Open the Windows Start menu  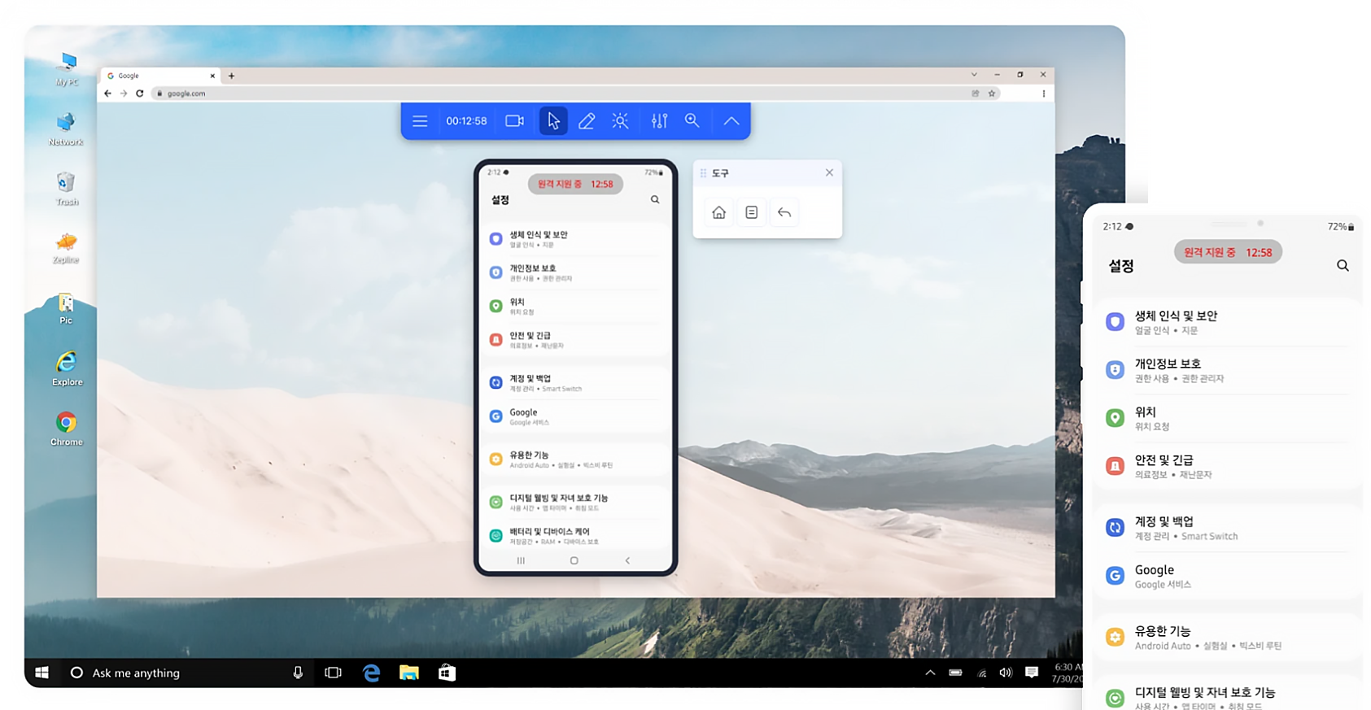[42, 673]
